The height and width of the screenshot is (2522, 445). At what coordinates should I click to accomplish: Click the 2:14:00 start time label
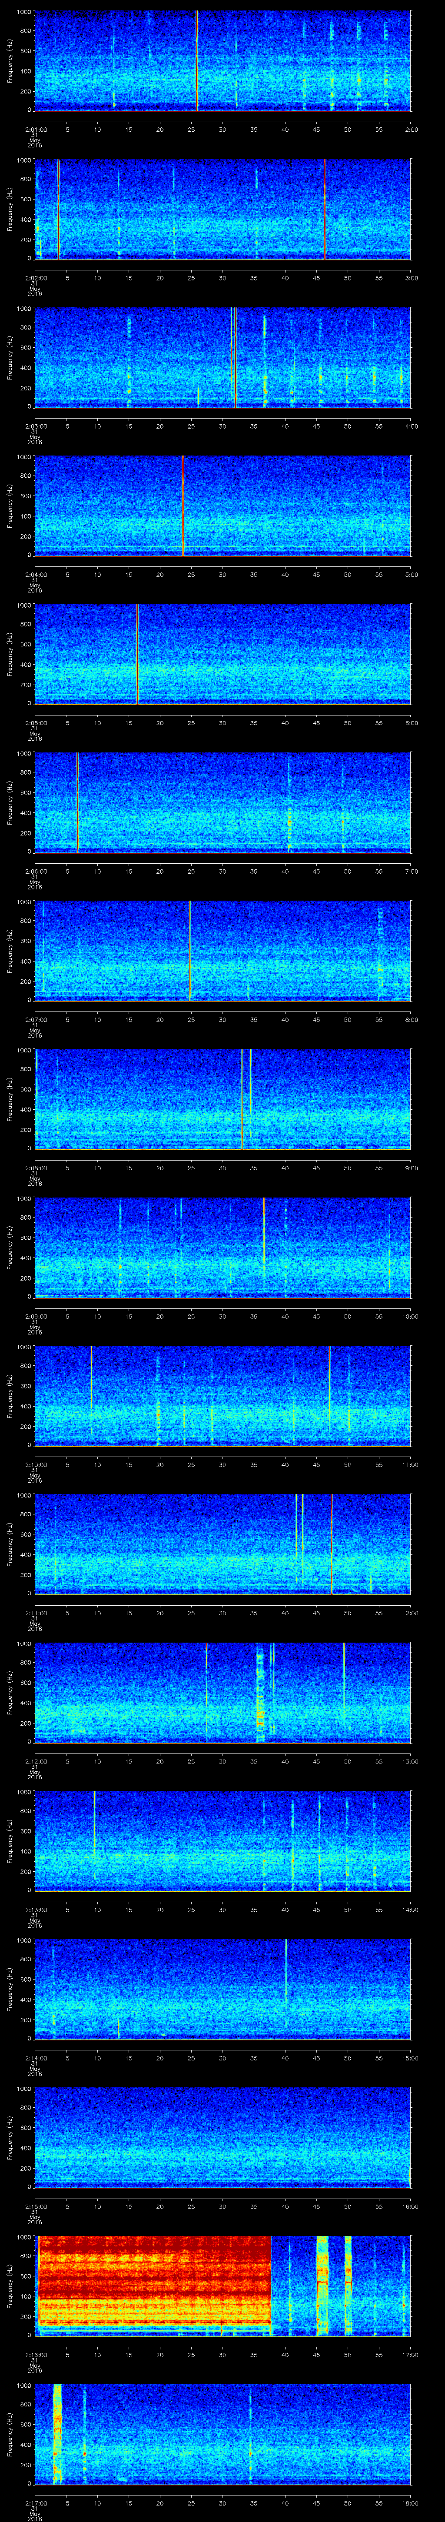click(35, 2057)
